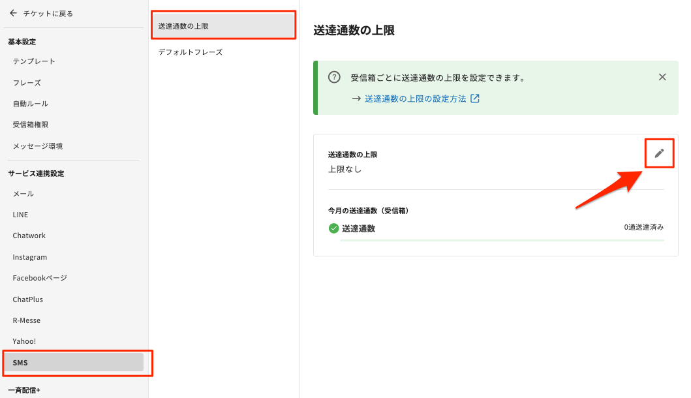
Task: Click the back arrow icon
Action: [x=13, y=13]
